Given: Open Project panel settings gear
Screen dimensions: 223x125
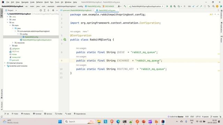Looking at the screenshot, I should tap(53, 10).
